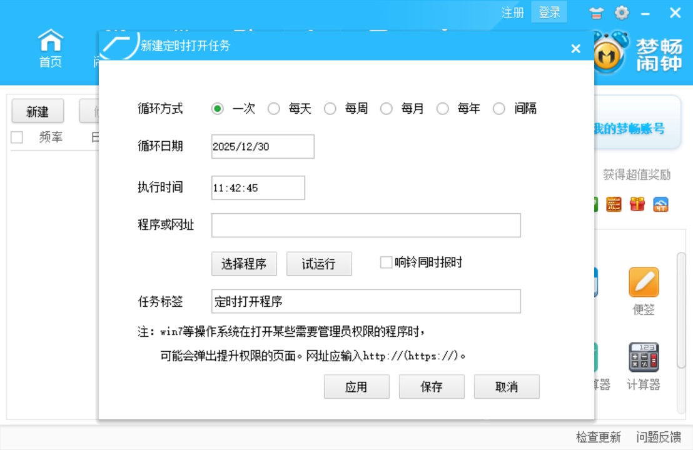Viewport: 693px width, 450px height.
Task: Open the settings gear icon
Action: [x=622, y=12]
